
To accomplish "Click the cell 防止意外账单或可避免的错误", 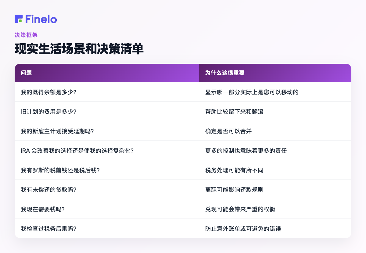I will pyautogui.click(x=275, y=228).
